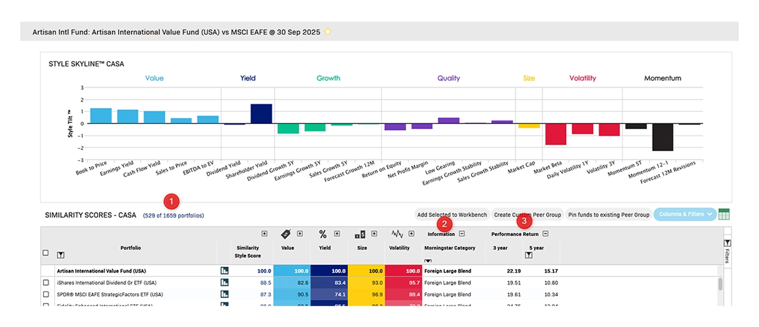The image size is (759, 327).
Task: Click the filter icon under Portfolio header
Action: (60, 255)
